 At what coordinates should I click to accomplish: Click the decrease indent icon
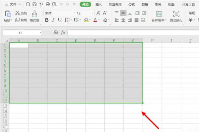137,13
